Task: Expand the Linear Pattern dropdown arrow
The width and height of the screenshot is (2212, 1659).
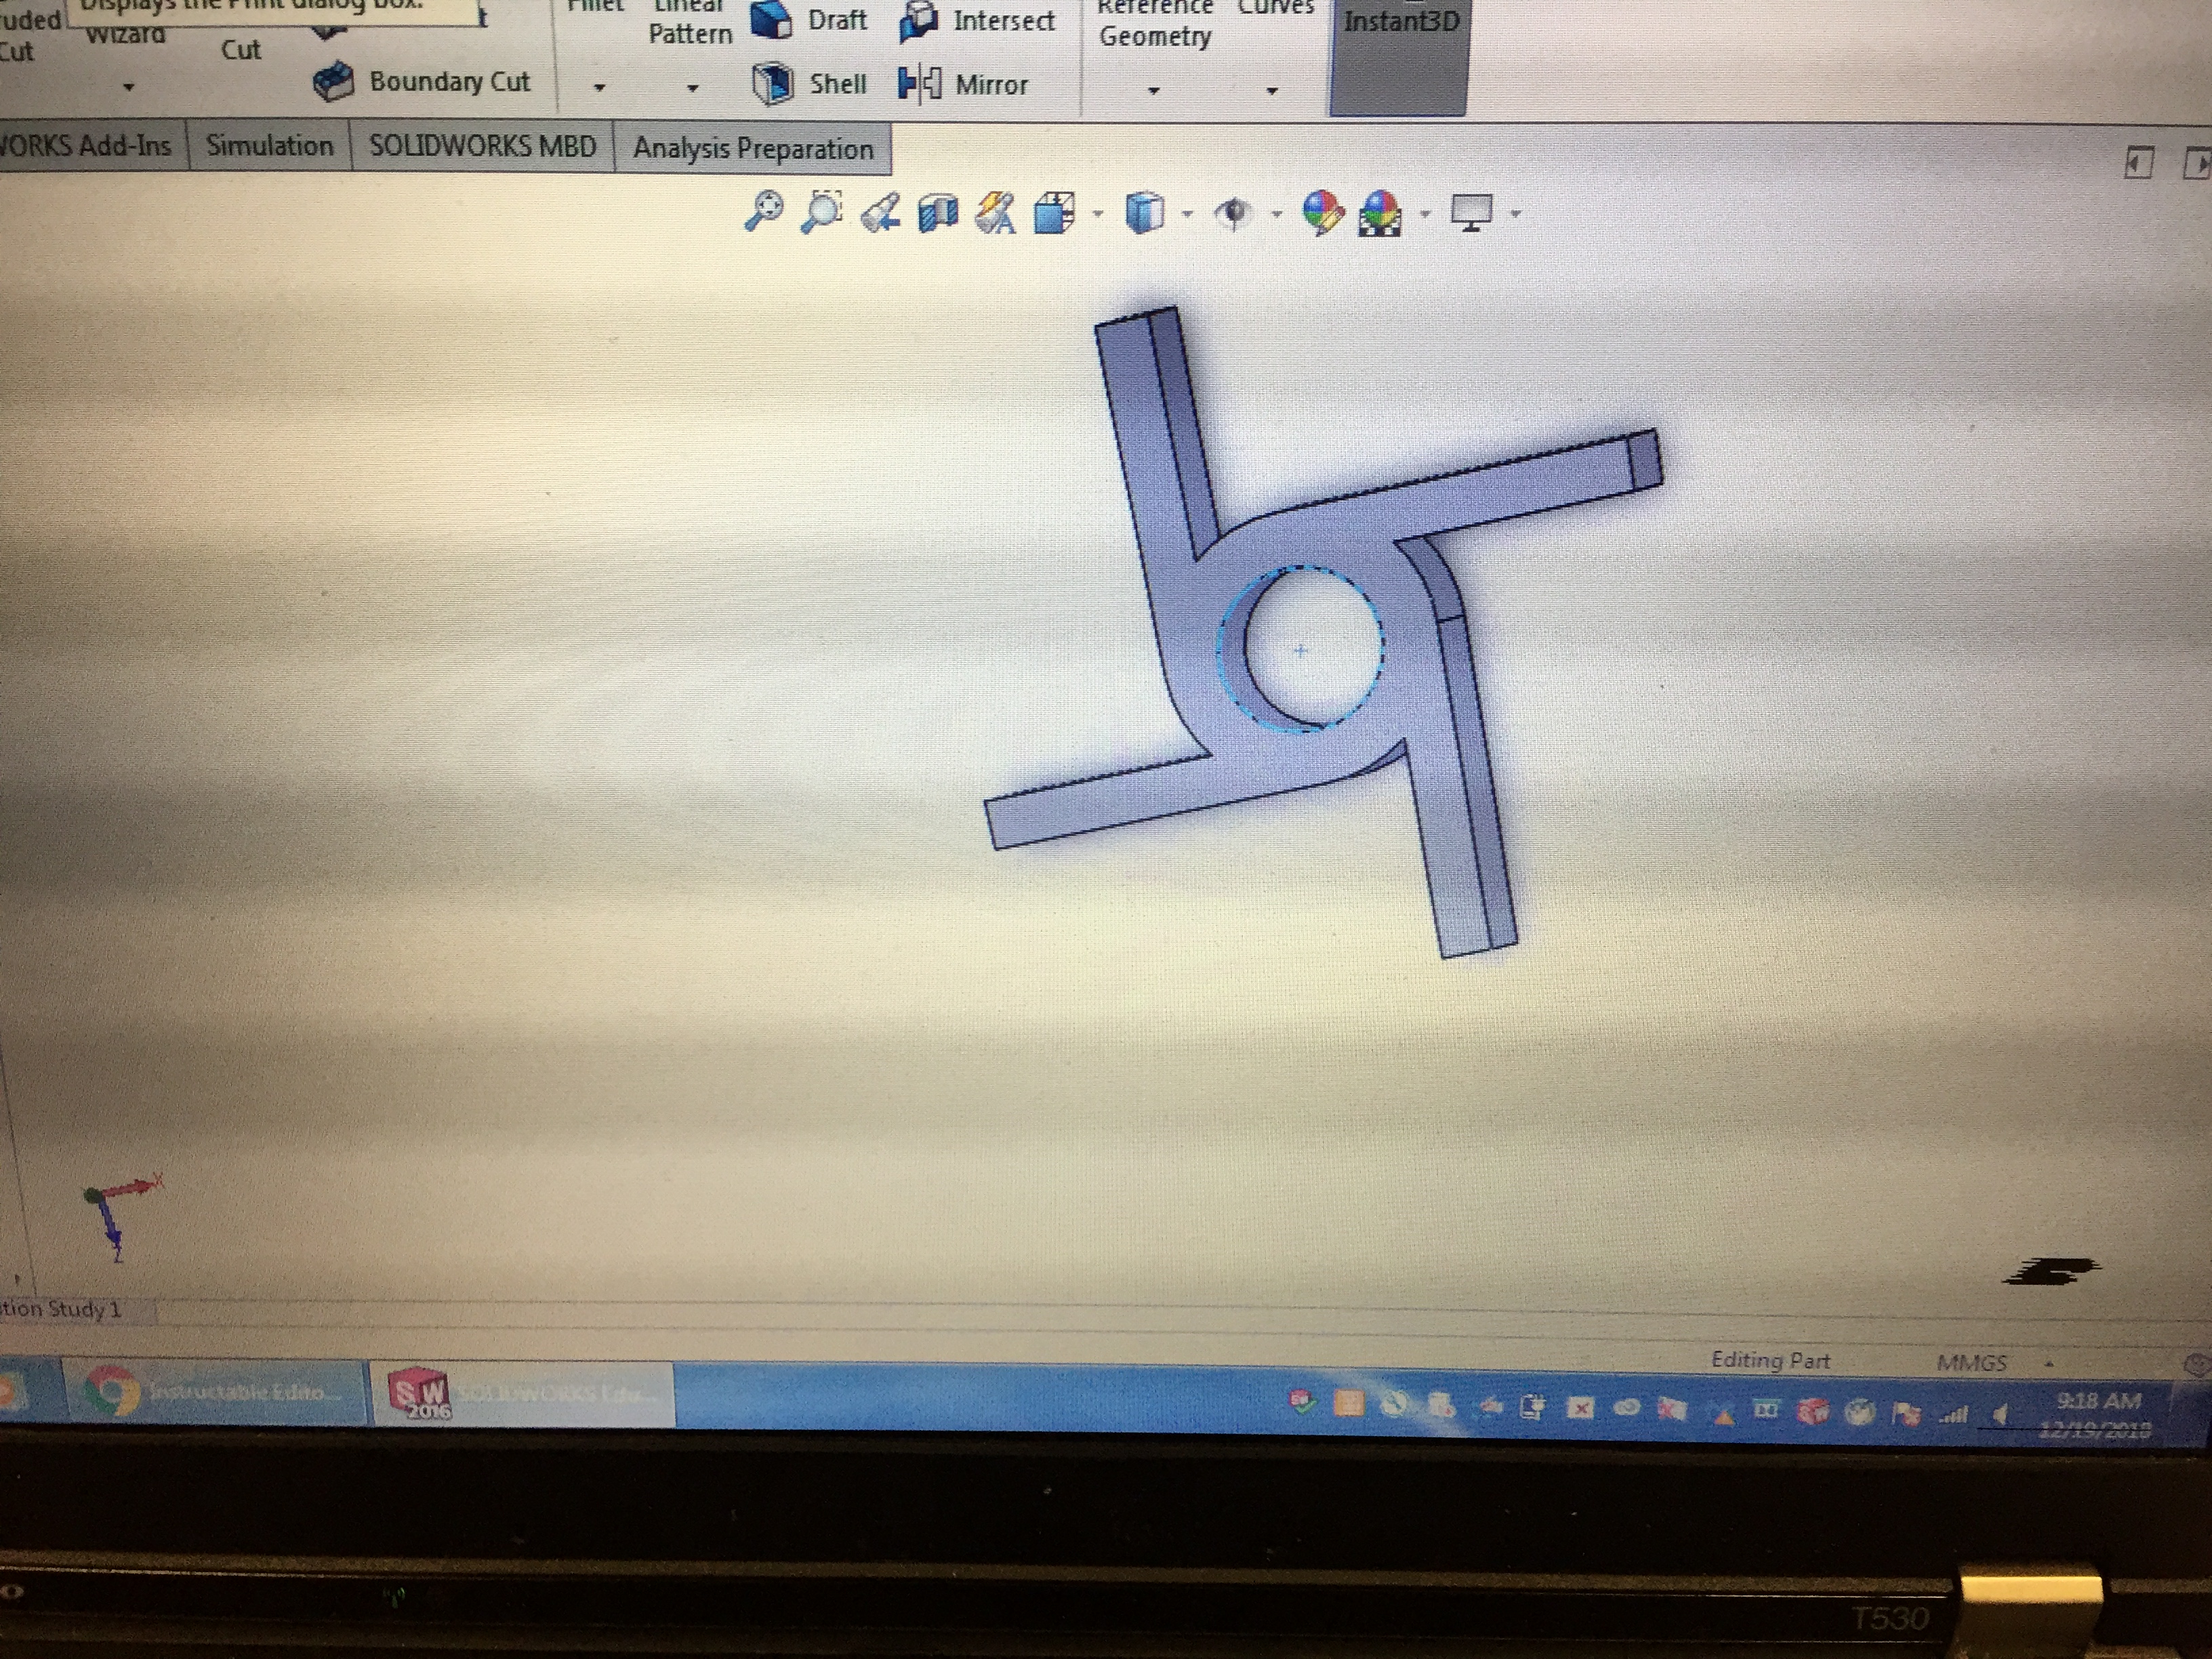Action: [x=692, y=89]
